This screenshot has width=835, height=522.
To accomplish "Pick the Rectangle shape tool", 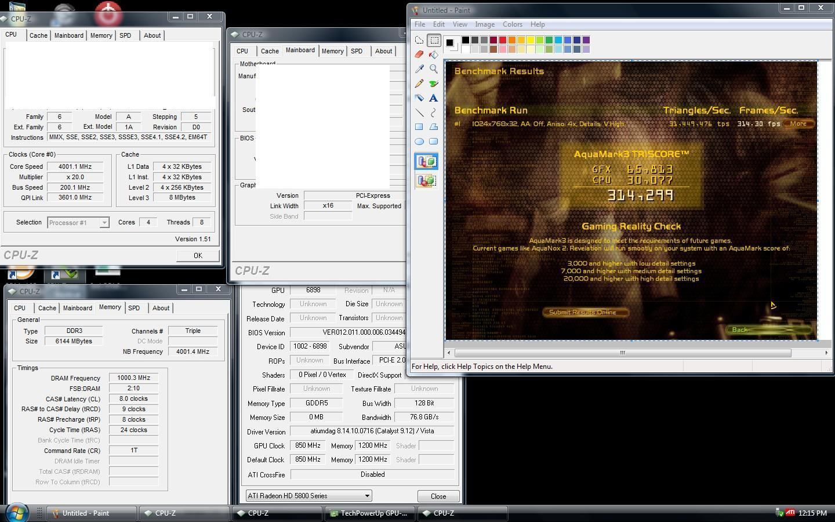I will click(419, 127).
